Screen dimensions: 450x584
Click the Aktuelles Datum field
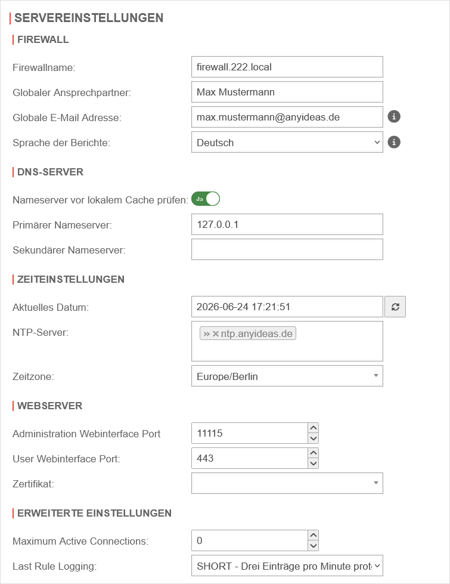pos(287,307)
